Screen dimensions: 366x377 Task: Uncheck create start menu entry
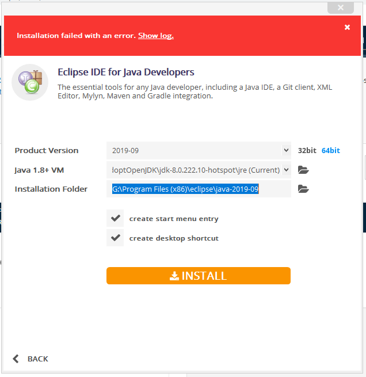(x=116, y=219)
